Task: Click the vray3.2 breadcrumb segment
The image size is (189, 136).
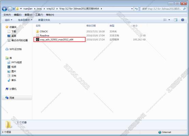Action: [50, 9]
